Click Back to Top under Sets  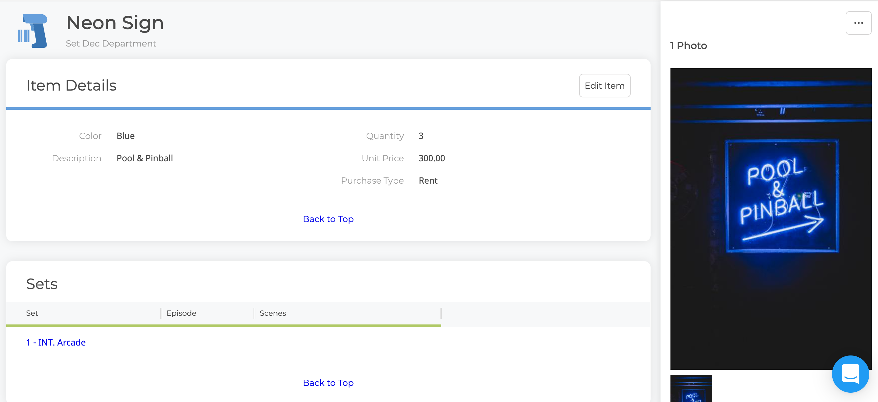(328, 382)
